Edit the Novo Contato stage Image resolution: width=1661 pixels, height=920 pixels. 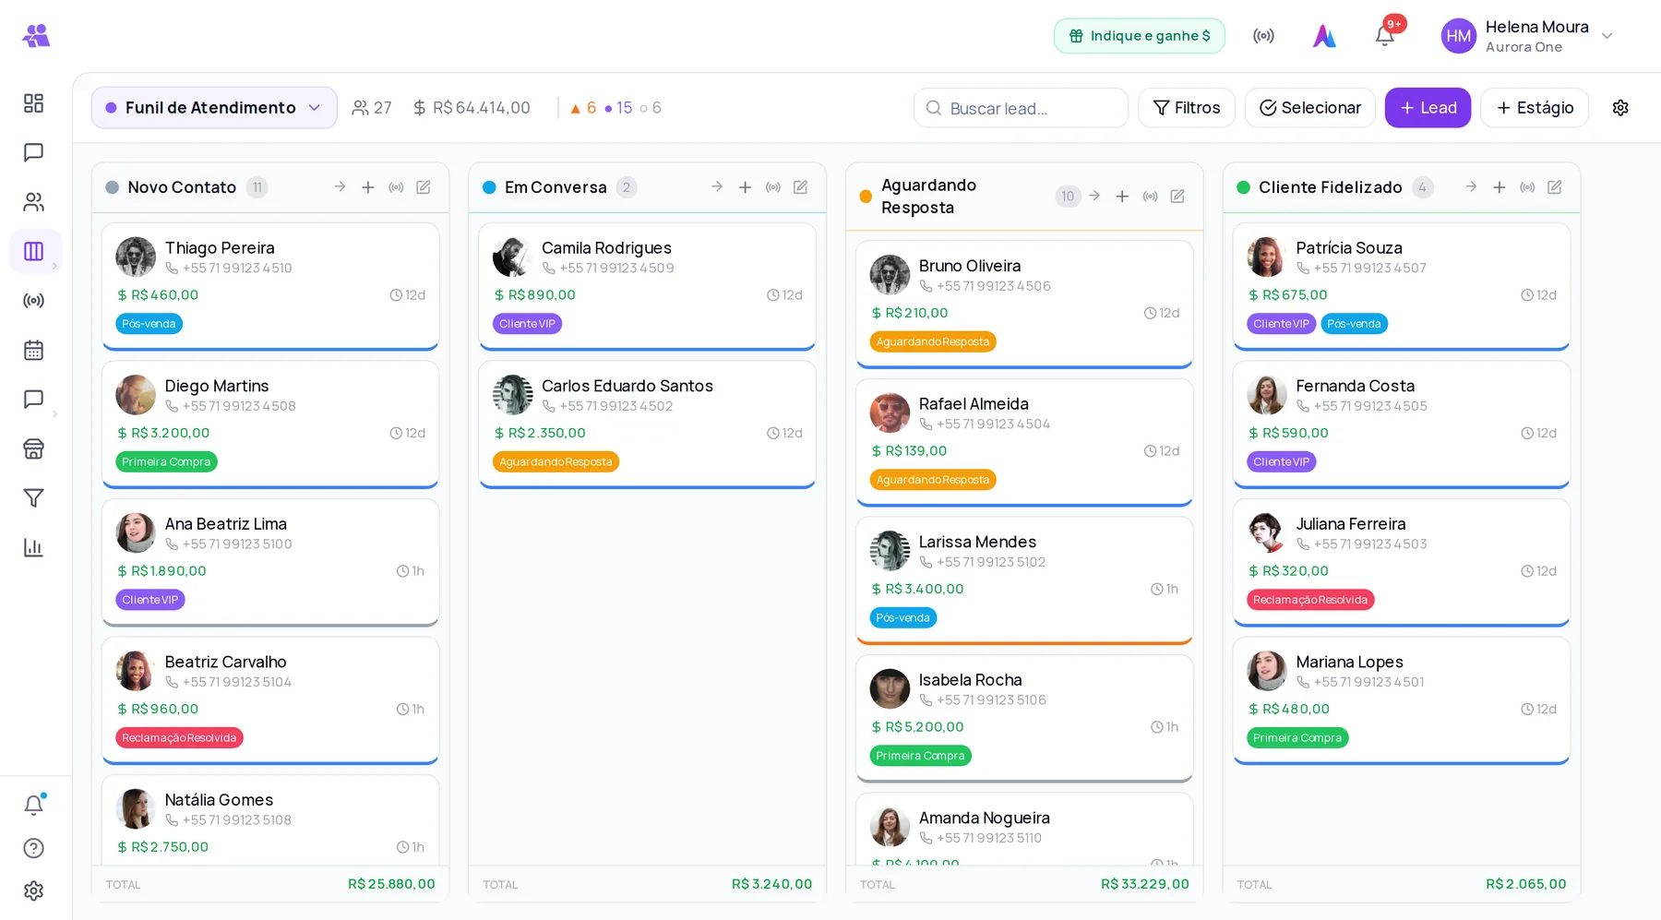point(424,187)
